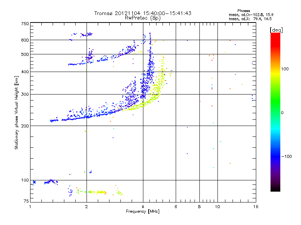This screenshot has width=301, height=225.
Task: Click the '75' y-axis tick label
Action: [26, 201]
